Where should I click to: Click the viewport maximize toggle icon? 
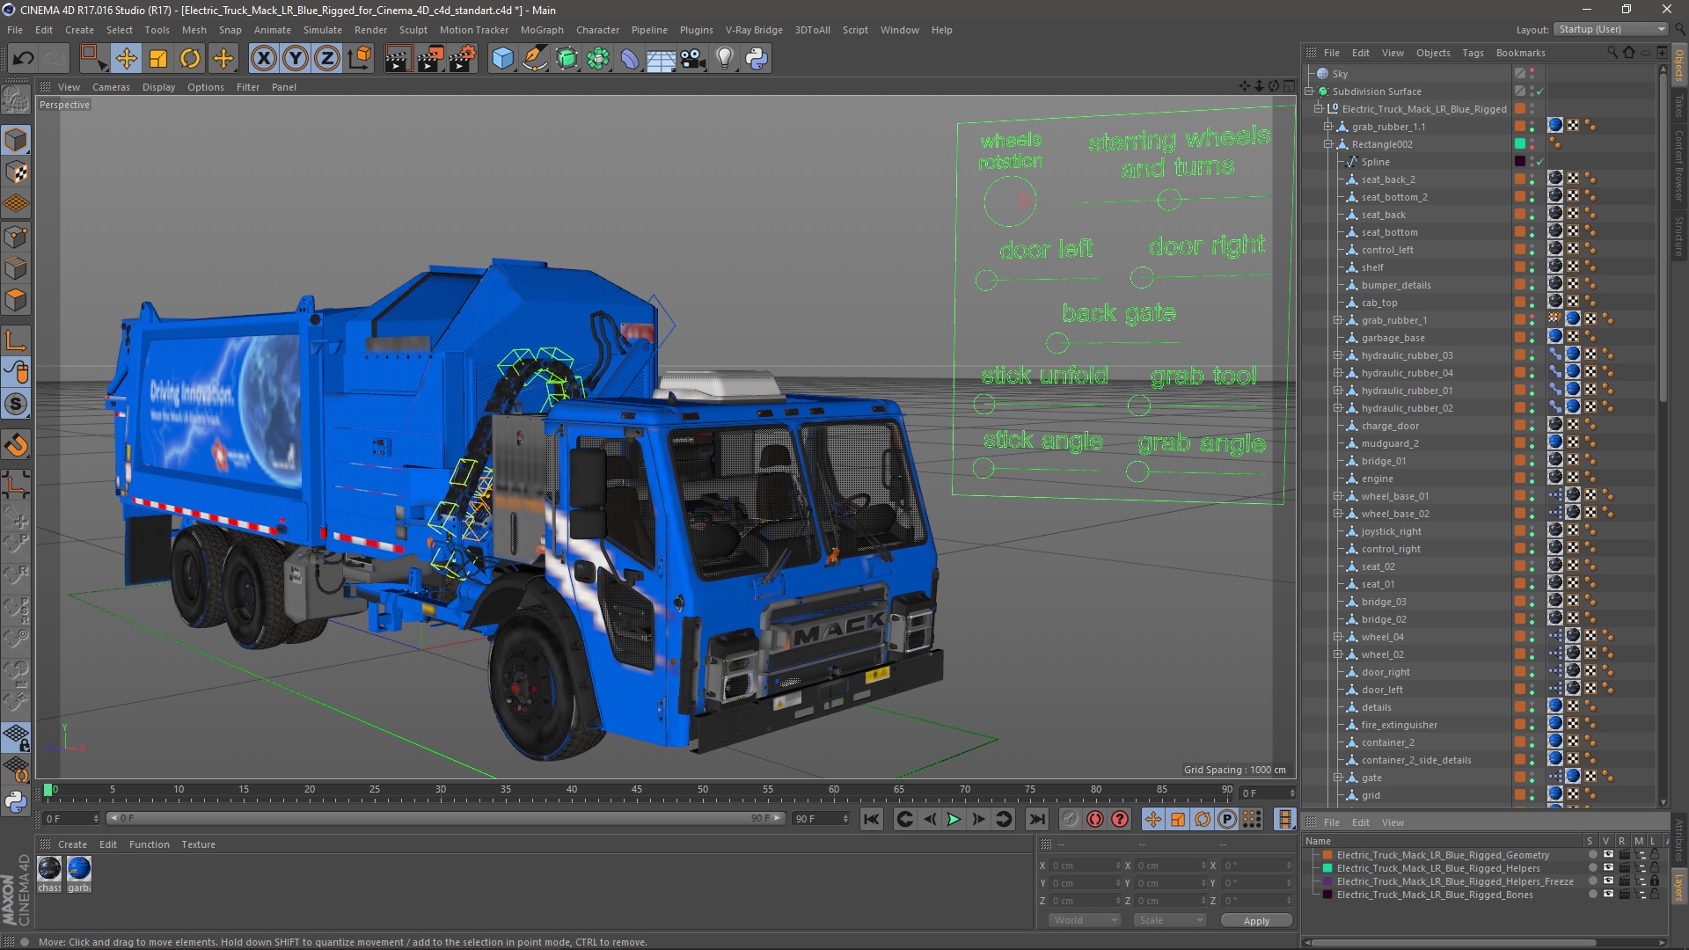pos(1289,86)
